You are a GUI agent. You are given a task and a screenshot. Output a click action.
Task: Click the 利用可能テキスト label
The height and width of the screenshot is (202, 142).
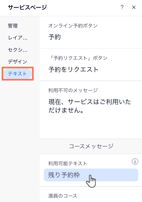point(67,163)
